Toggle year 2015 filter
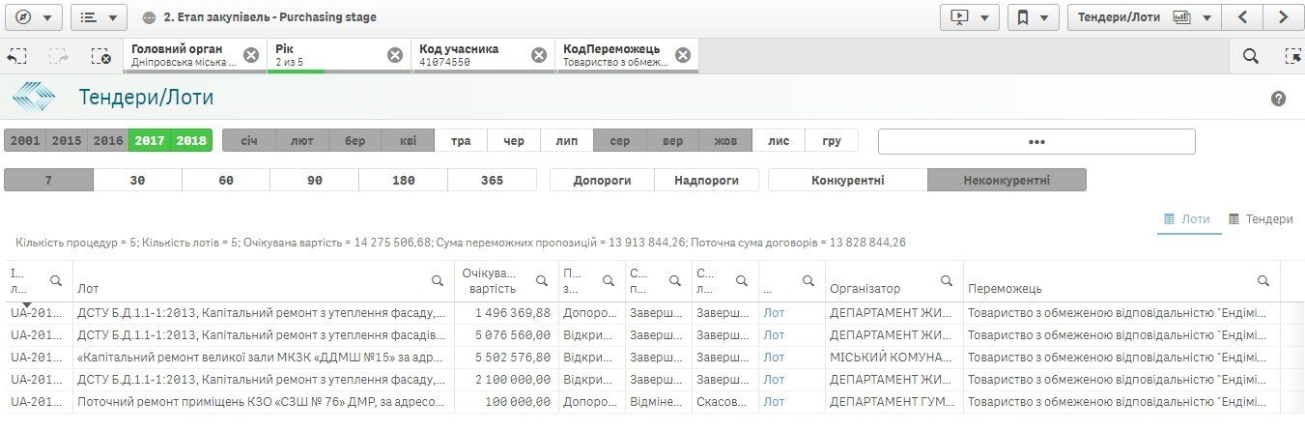Viewport: 1305px width, 431px height. coord(67,141)
